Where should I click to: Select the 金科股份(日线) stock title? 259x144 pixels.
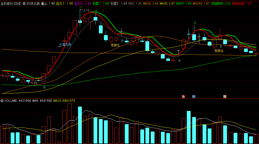point(11,4)
